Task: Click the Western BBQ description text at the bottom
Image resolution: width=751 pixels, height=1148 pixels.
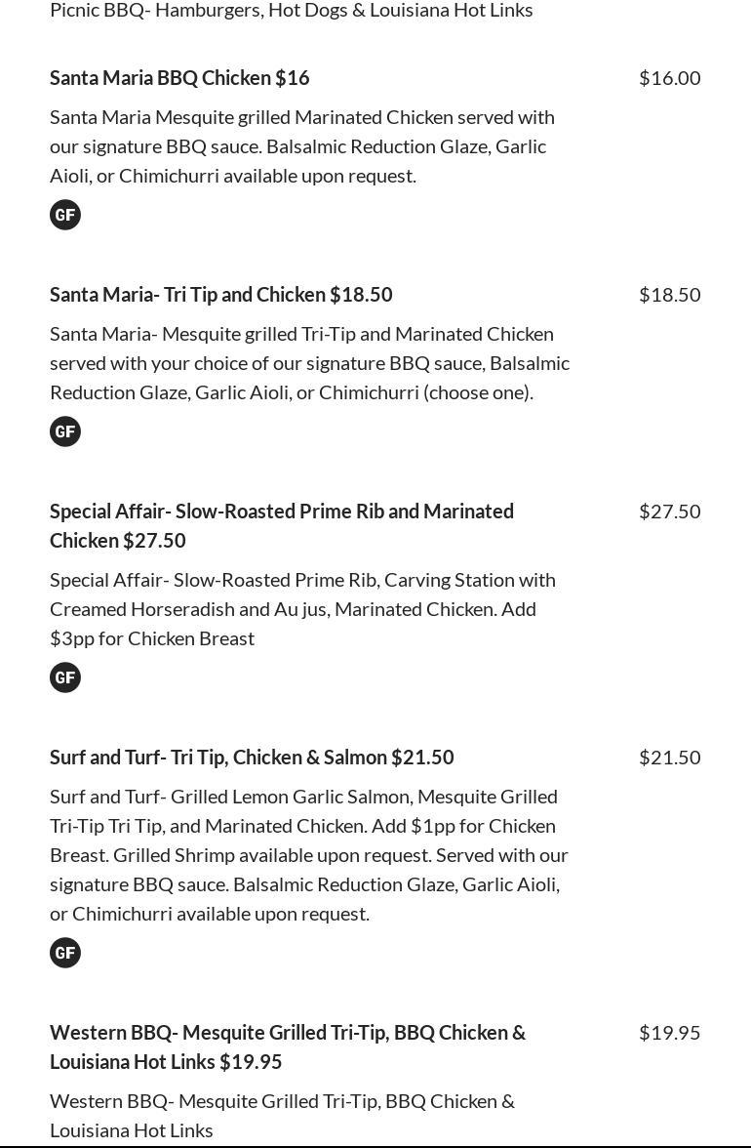Action: click(282, 1115)
